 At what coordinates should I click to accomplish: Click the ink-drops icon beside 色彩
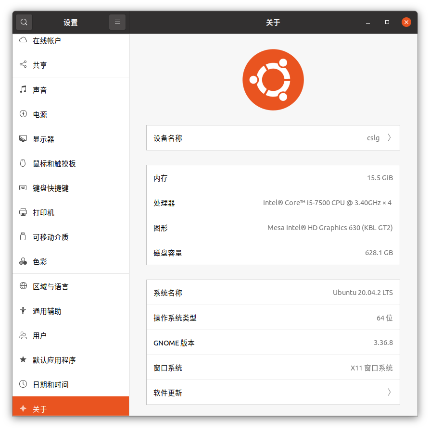pyautogui.click(x=23, y=261)
